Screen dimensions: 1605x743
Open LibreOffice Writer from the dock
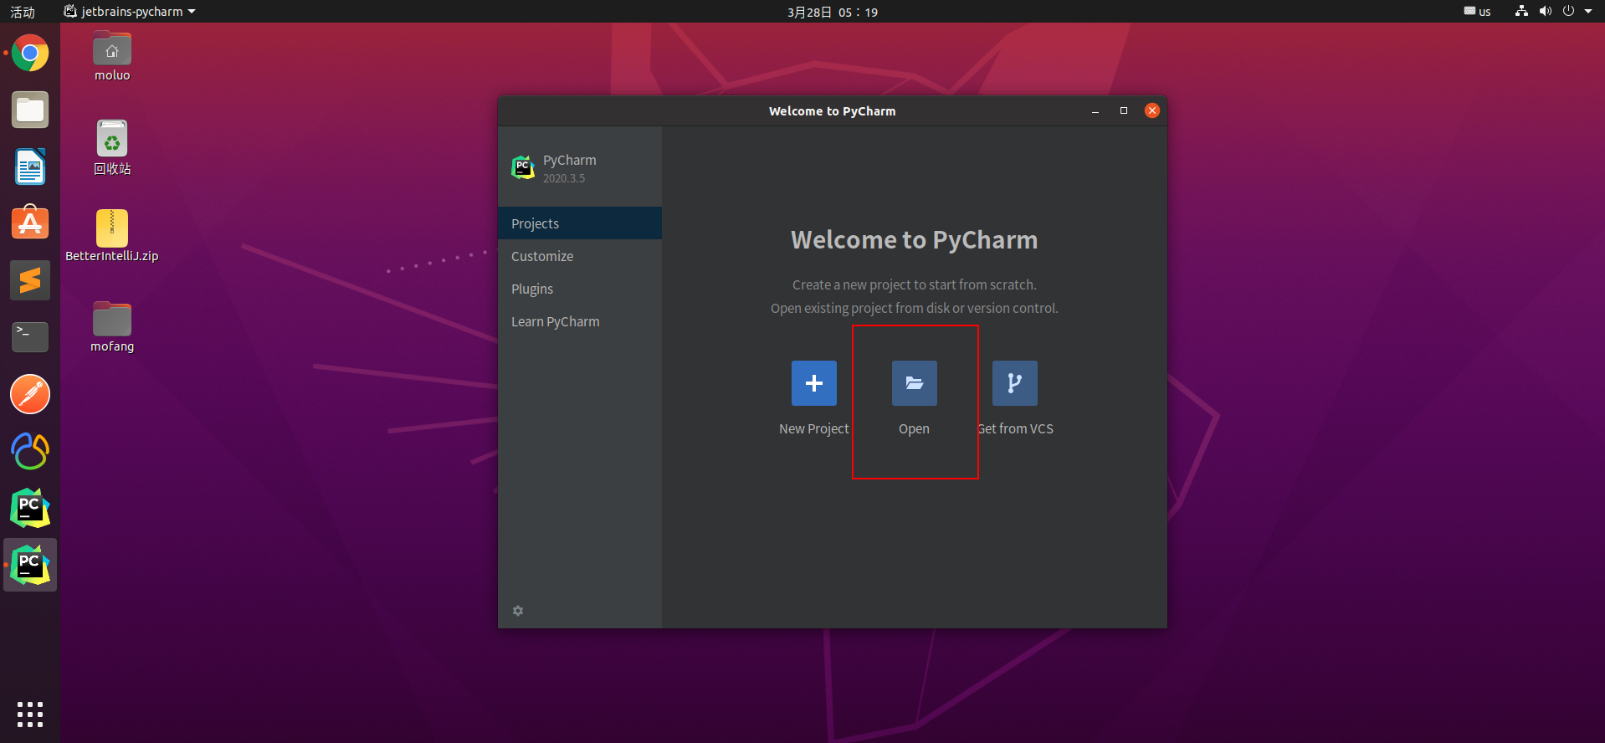[x=30, y=167]
